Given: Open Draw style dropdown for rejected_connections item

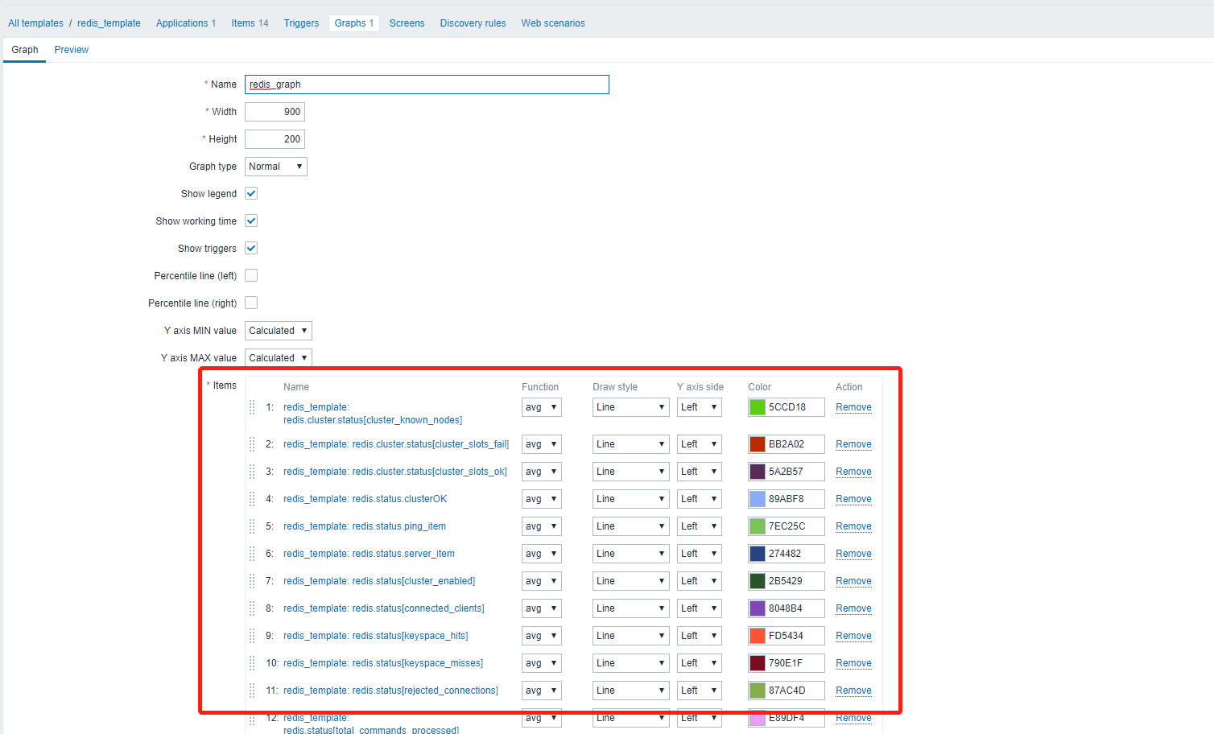Looking at the screenshot, I should click(631, 691).
